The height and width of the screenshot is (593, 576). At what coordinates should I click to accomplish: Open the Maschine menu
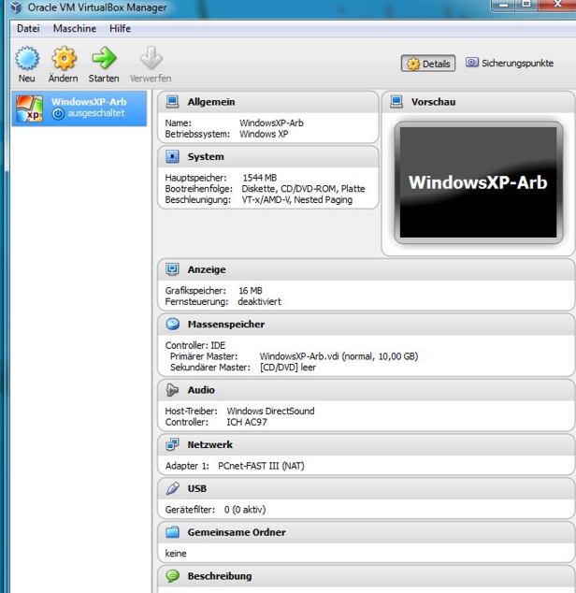[x=75, y=28]
